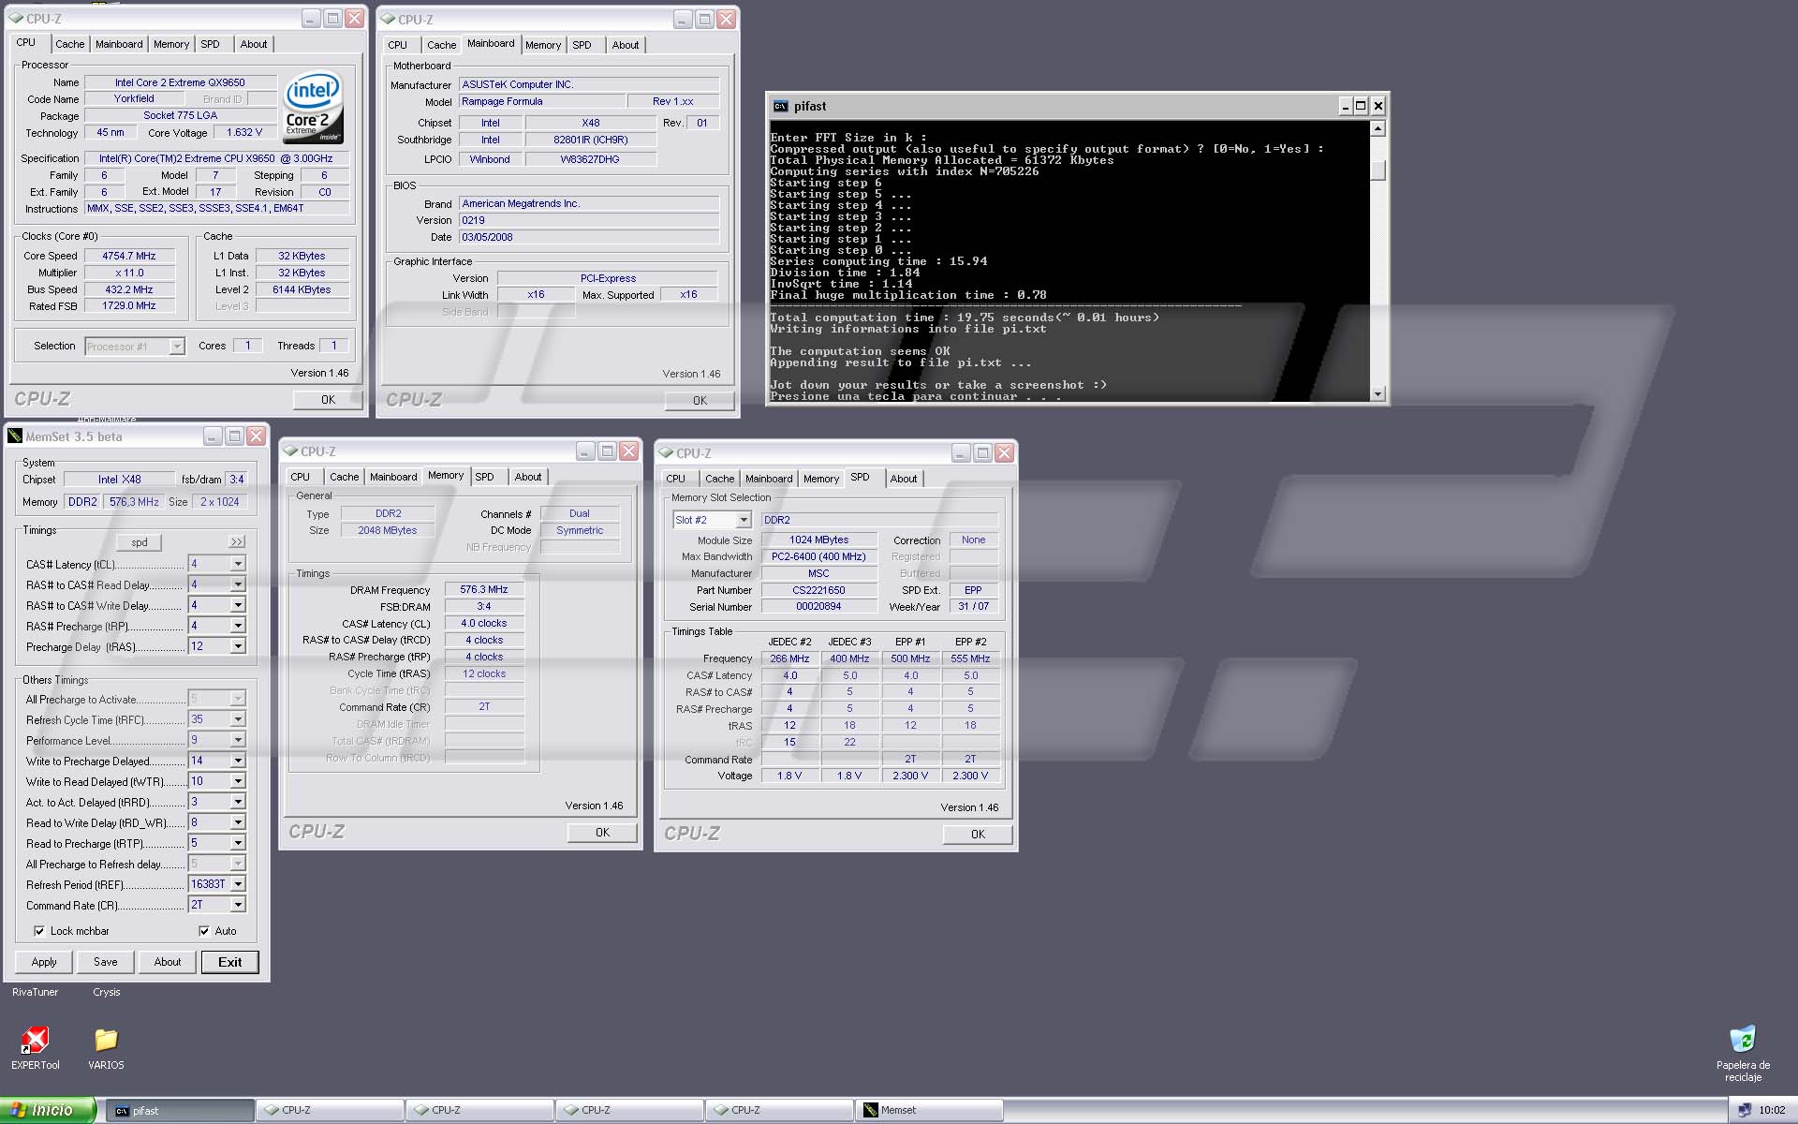Toggle the Lock mchbar checkbox
The height and width of the screenshot is (1124, 1798).
pos(39,931)
